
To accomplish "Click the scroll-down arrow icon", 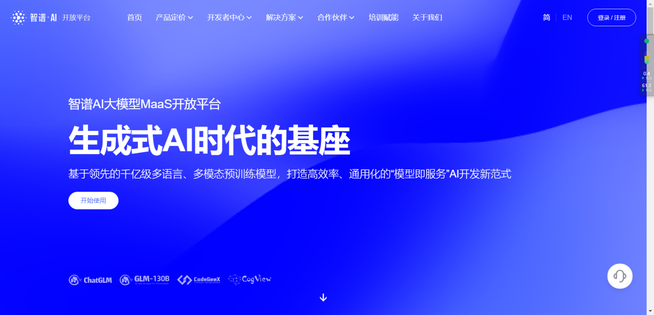I will point(323,297).
